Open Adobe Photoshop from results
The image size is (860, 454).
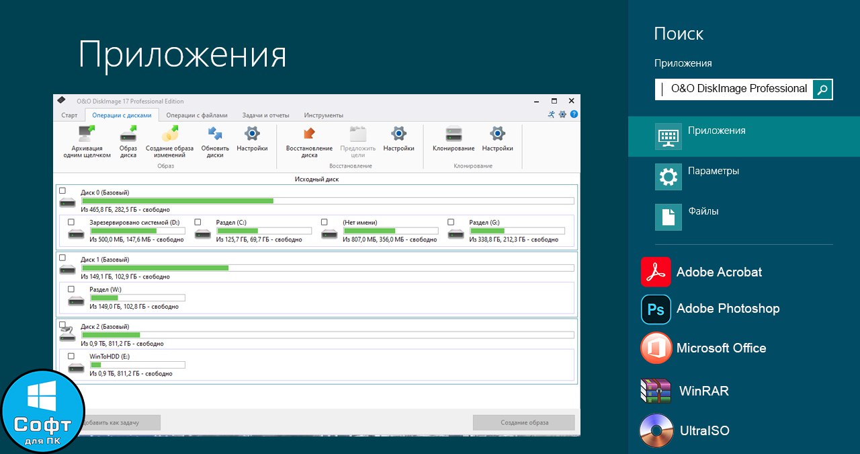[x=710, y=309]
